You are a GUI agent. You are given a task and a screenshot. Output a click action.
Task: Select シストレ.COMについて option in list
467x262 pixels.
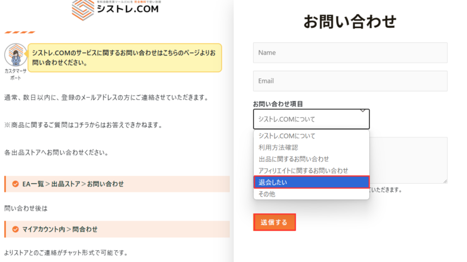click(311, 136)
